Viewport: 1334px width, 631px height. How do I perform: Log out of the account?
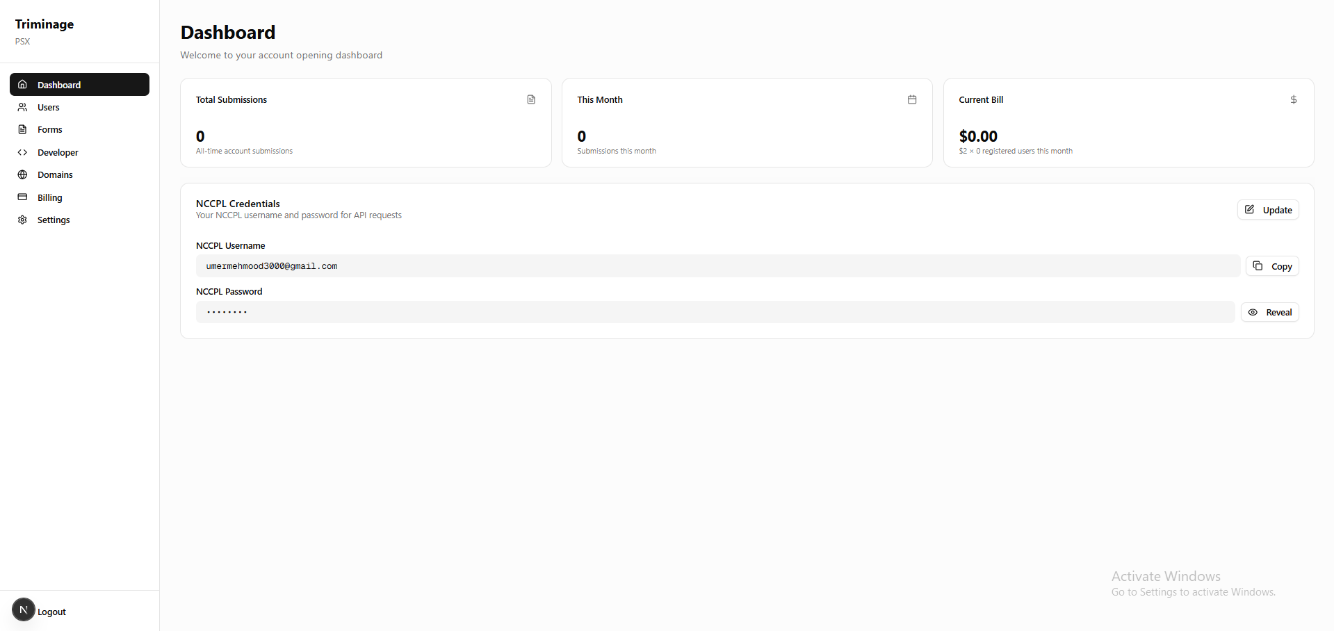51,611
